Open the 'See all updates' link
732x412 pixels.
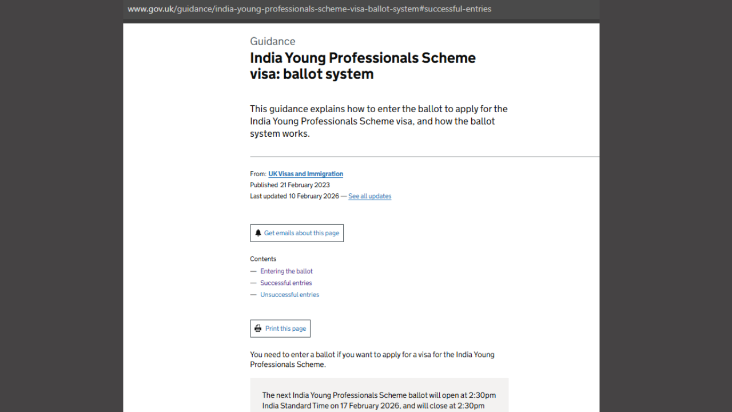[369, 196]
